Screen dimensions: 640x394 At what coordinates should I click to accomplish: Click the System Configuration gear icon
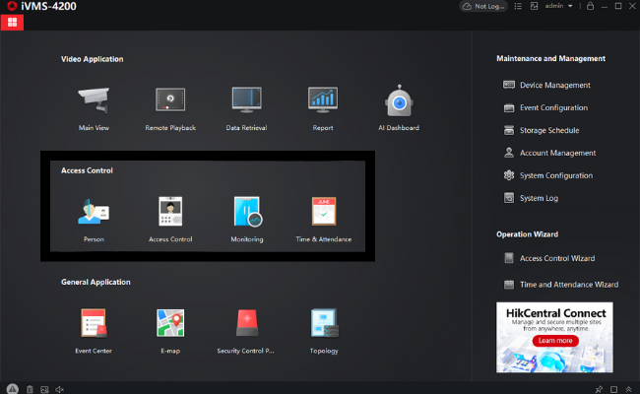pos(509,175)
